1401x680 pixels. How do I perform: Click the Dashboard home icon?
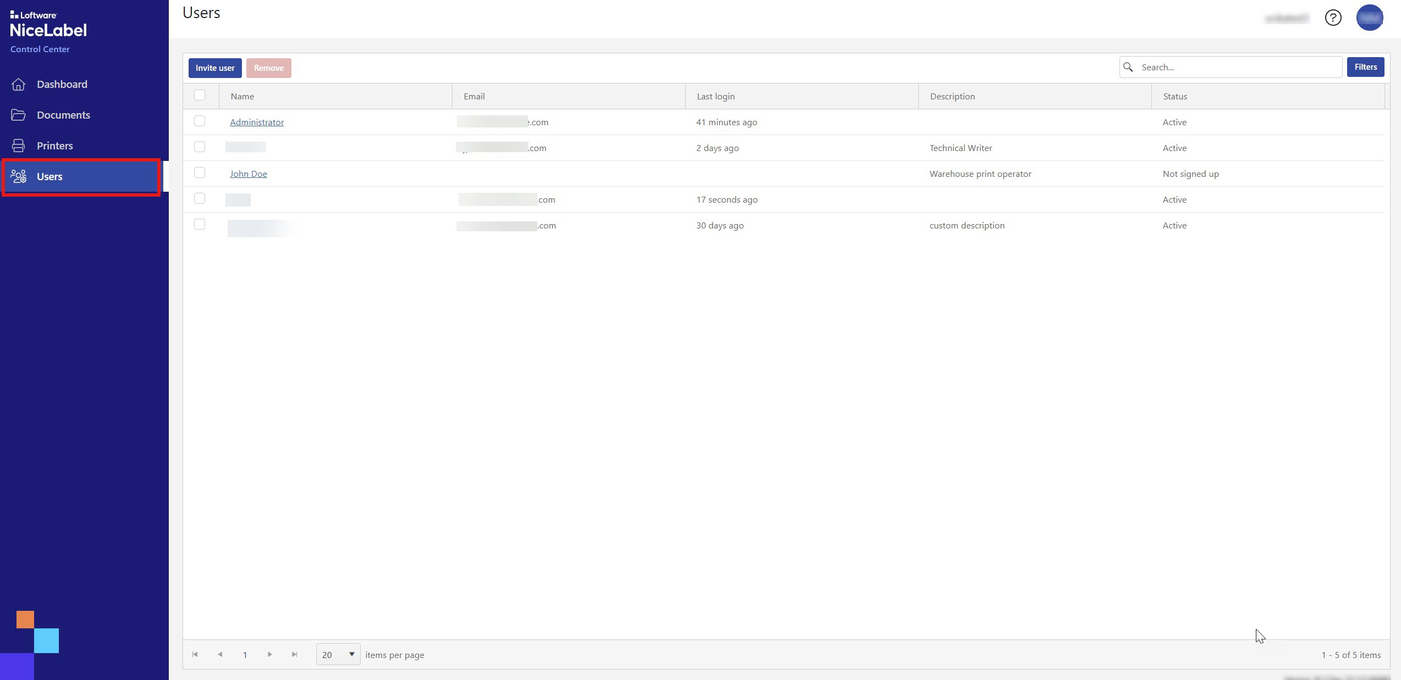pyautogui.click(x=18, y=84)
